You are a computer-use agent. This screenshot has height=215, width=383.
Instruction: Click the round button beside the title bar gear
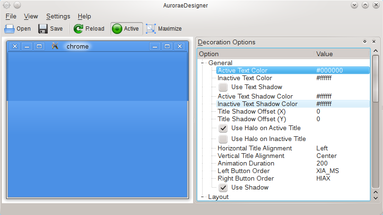17,5
